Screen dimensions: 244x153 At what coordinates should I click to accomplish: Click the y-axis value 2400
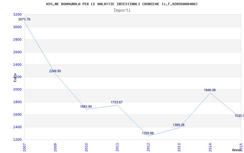17,65
